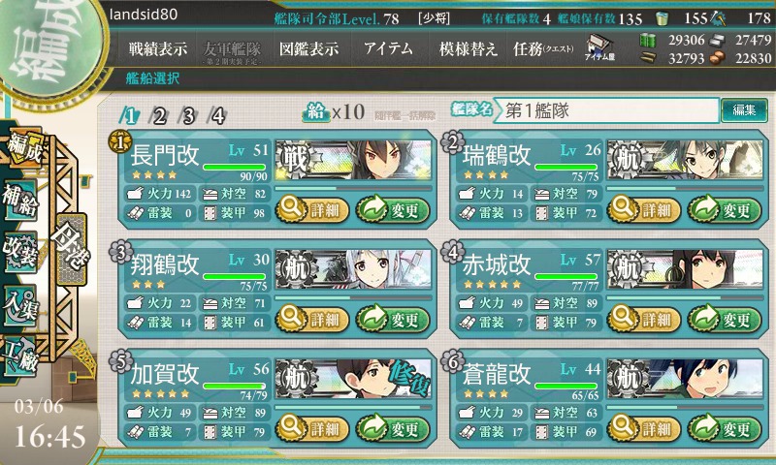Click the 赤城改 ship banner thumbnail
Viewport: 776px width, 465px height.
[686, 269]
